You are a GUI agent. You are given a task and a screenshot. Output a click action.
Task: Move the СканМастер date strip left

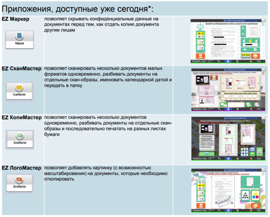(x=223, y=96)
